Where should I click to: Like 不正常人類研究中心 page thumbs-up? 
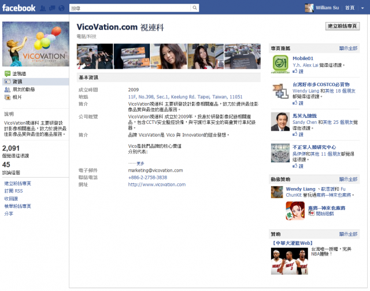coord(298,166)
